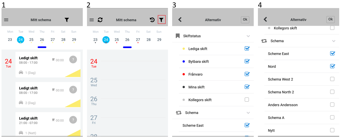
Task: Click Ok button in Skiftstatus options panel
Action: (245, 20)
